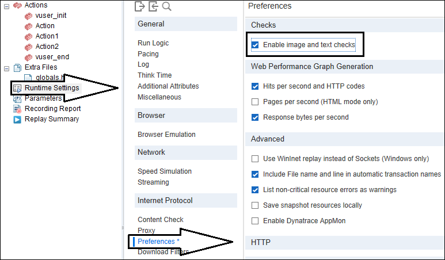
Task: Collapse the Actions tree node
Action: (x=6, y=5)
